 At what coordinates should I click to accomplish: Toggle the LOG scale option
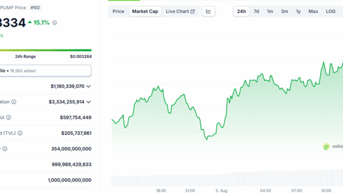pos(330,11)
